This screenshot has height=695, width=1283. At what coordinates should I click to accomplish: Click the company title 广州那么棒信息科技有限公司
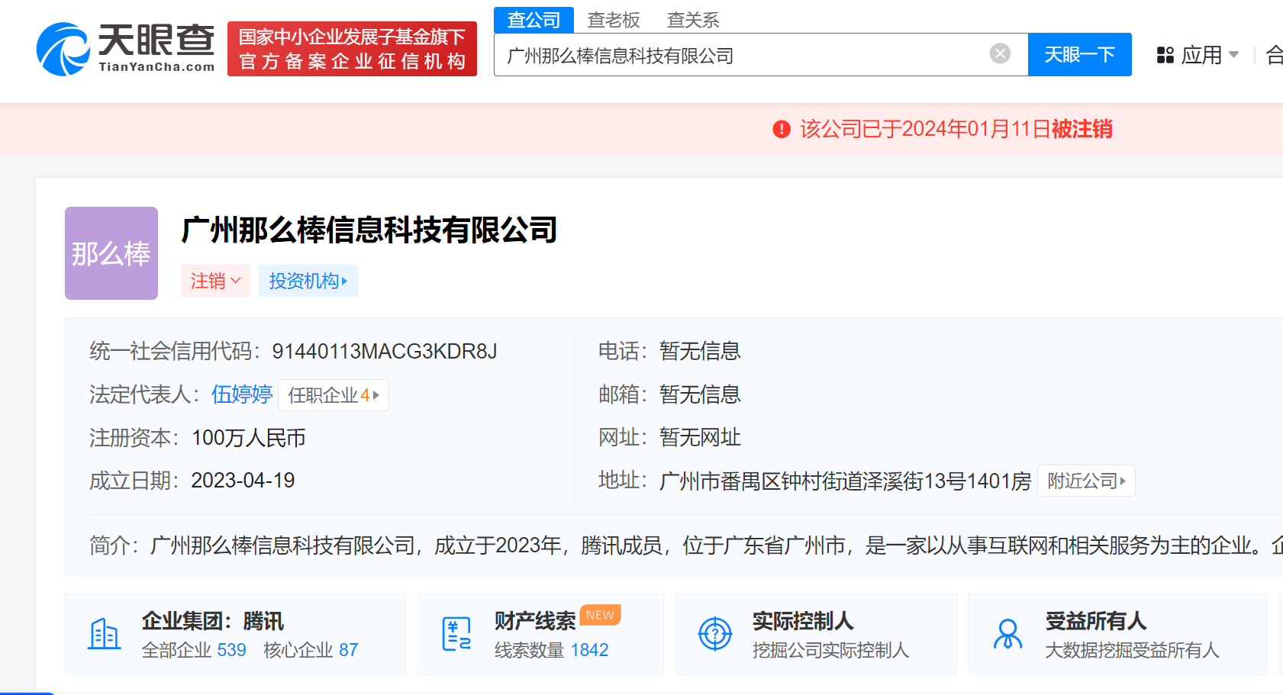369,230
